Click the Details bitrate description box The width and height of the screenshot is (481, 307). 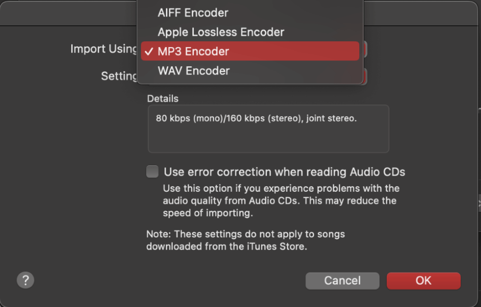268,128
